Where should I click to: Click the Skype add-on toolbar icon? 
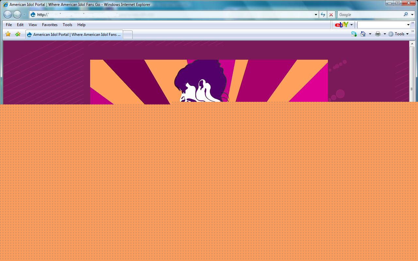(x=354, y=34)
